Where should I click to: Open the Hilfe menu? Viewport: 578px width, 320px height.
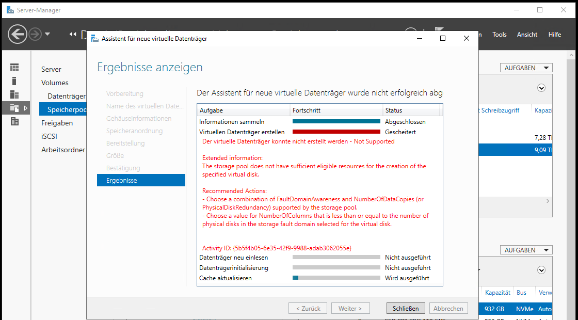click(555, 34)
